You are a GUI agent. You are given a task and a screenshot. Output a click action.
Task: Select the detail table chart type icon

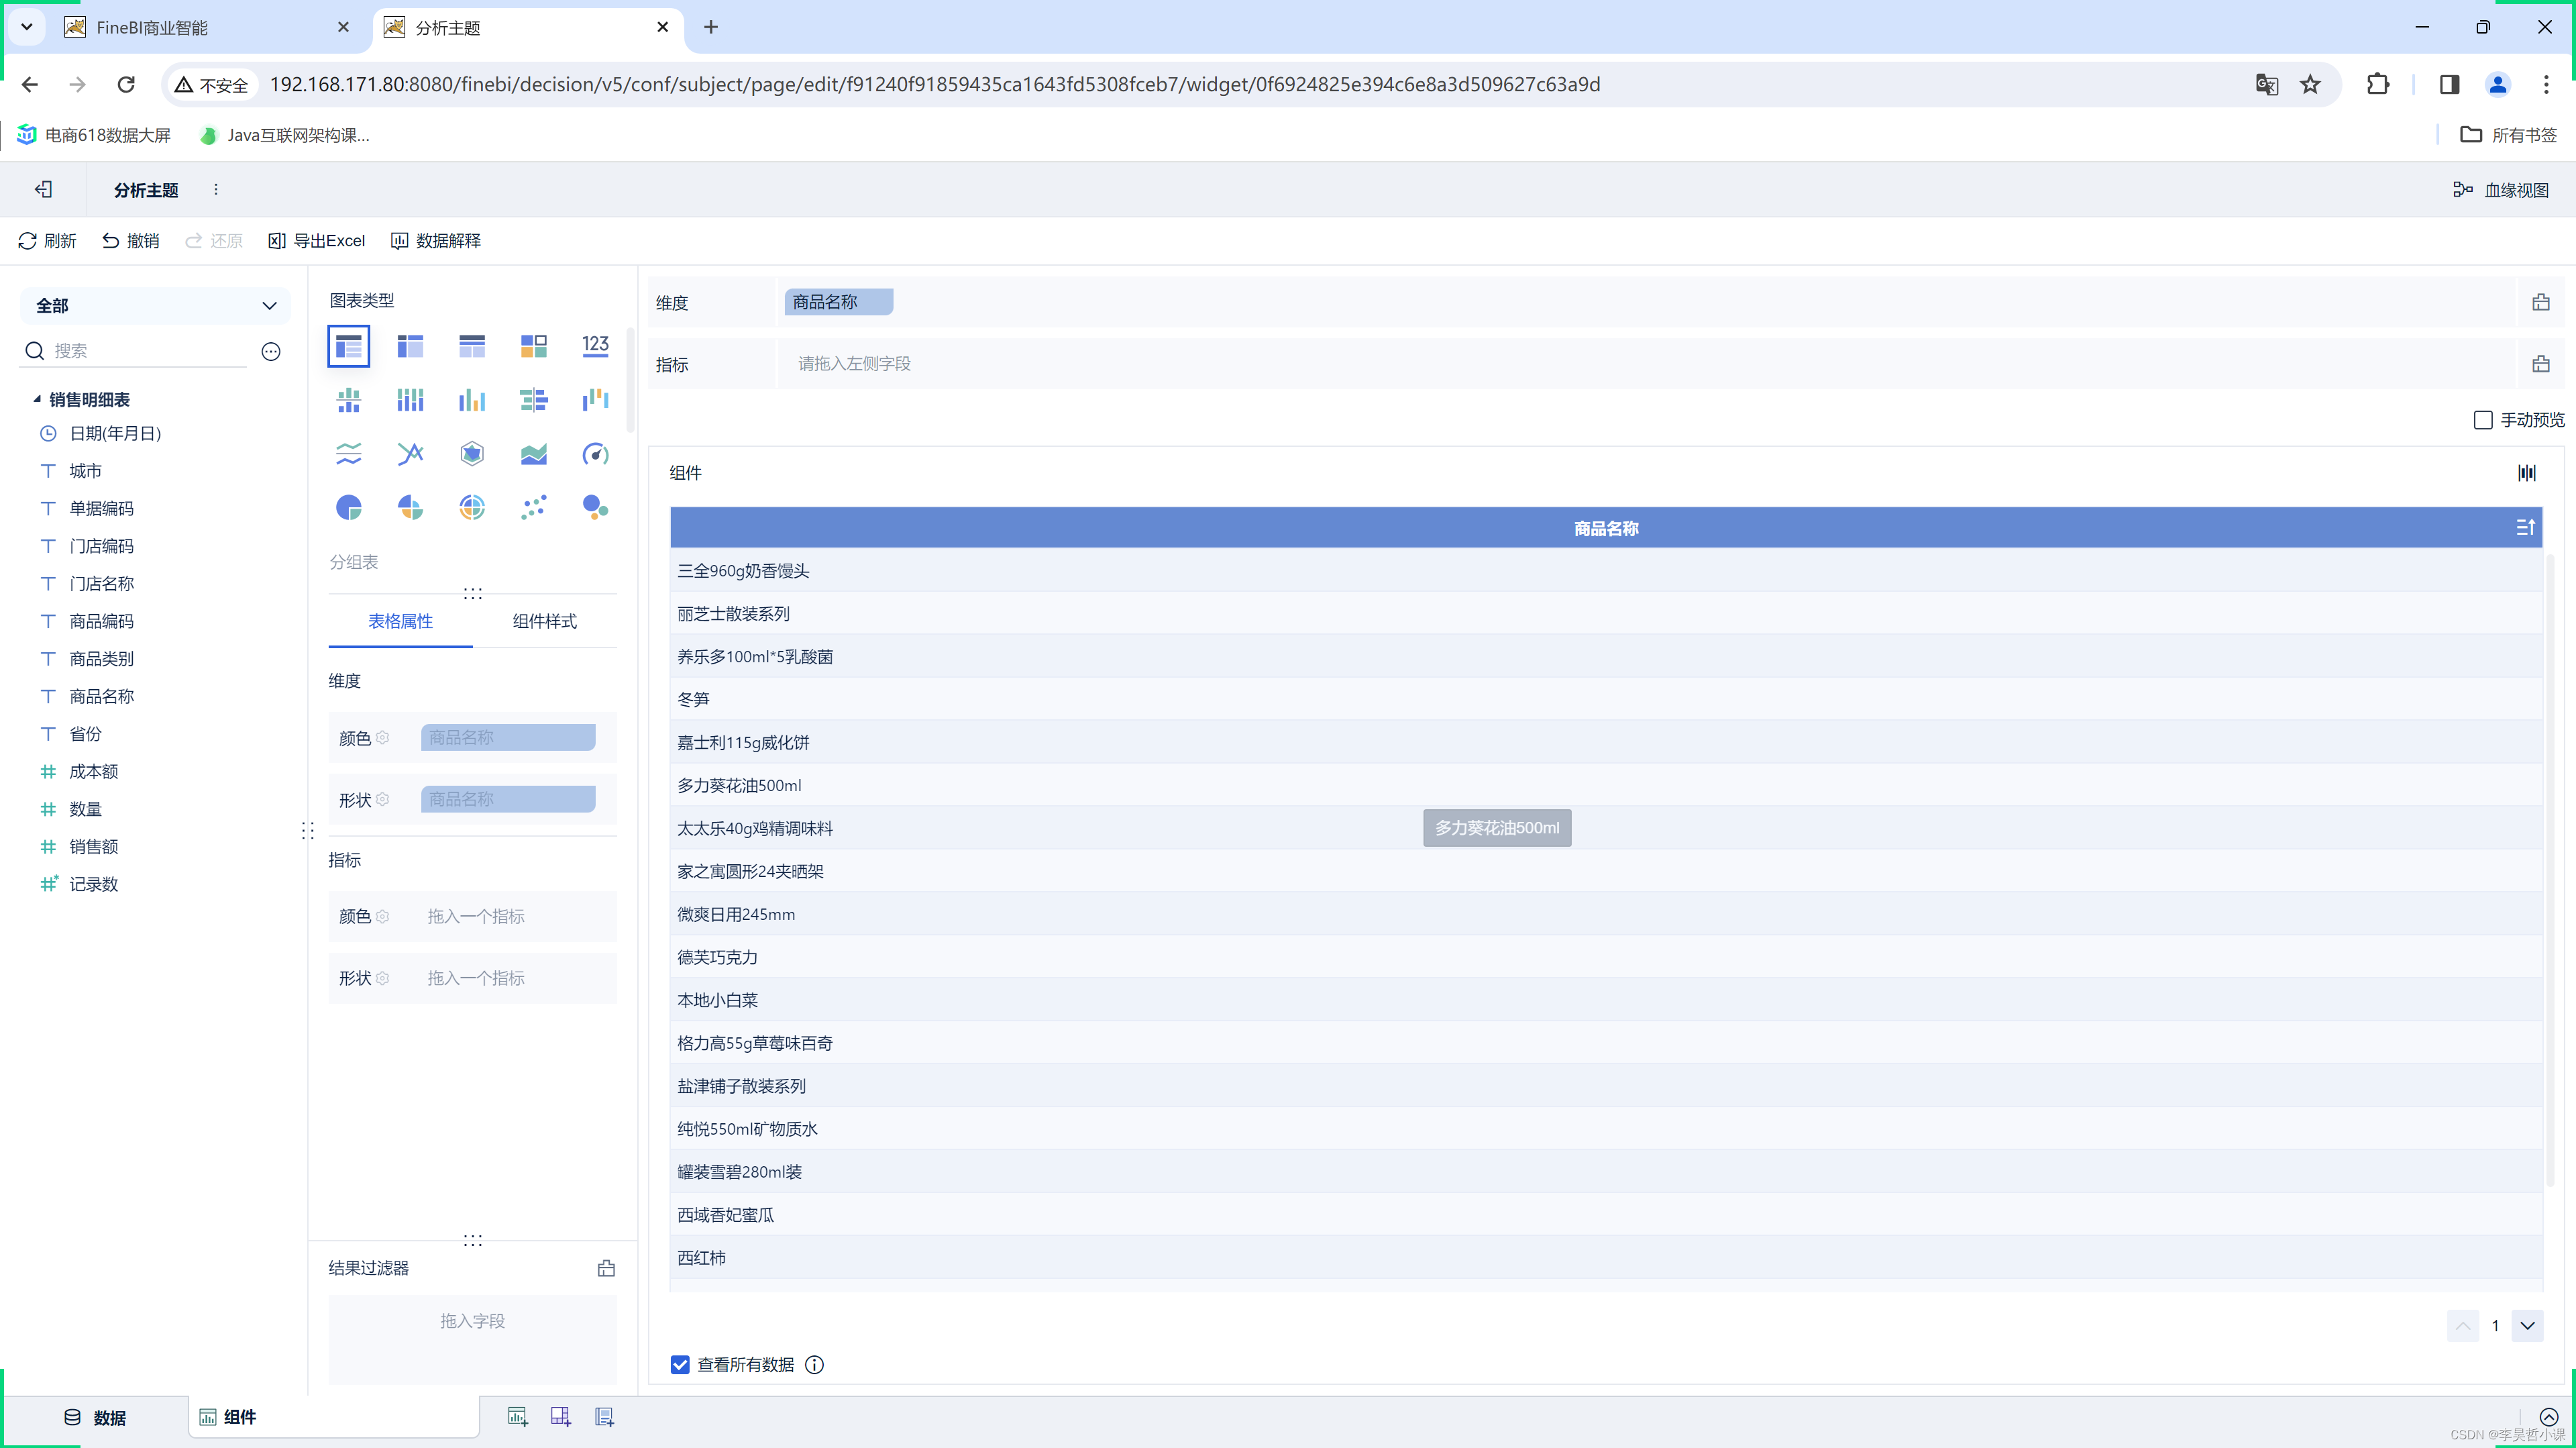coord(472,346)
